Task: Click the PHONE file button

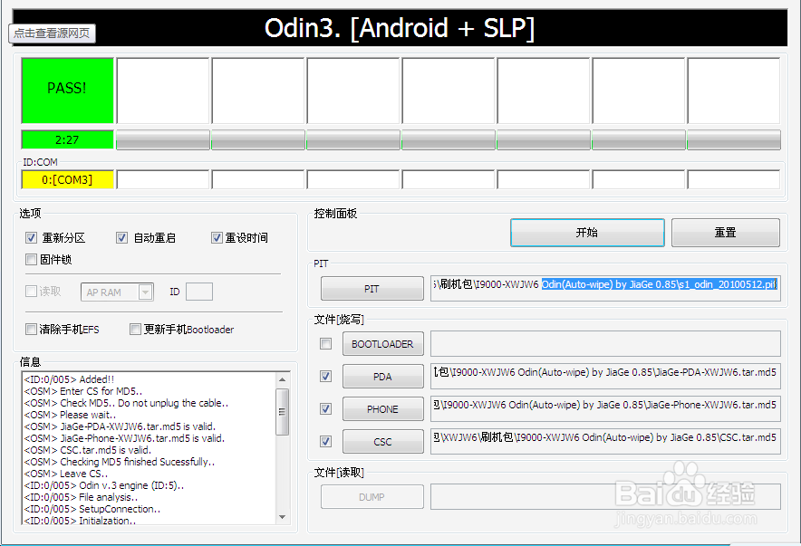Action: click(382, 409)
